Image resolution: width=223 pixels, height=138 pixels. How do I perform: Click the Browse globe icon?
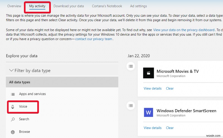(x=13, y=132)
